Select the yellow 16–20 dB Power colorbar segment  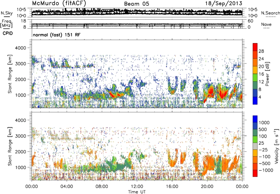tap(255, 70)
